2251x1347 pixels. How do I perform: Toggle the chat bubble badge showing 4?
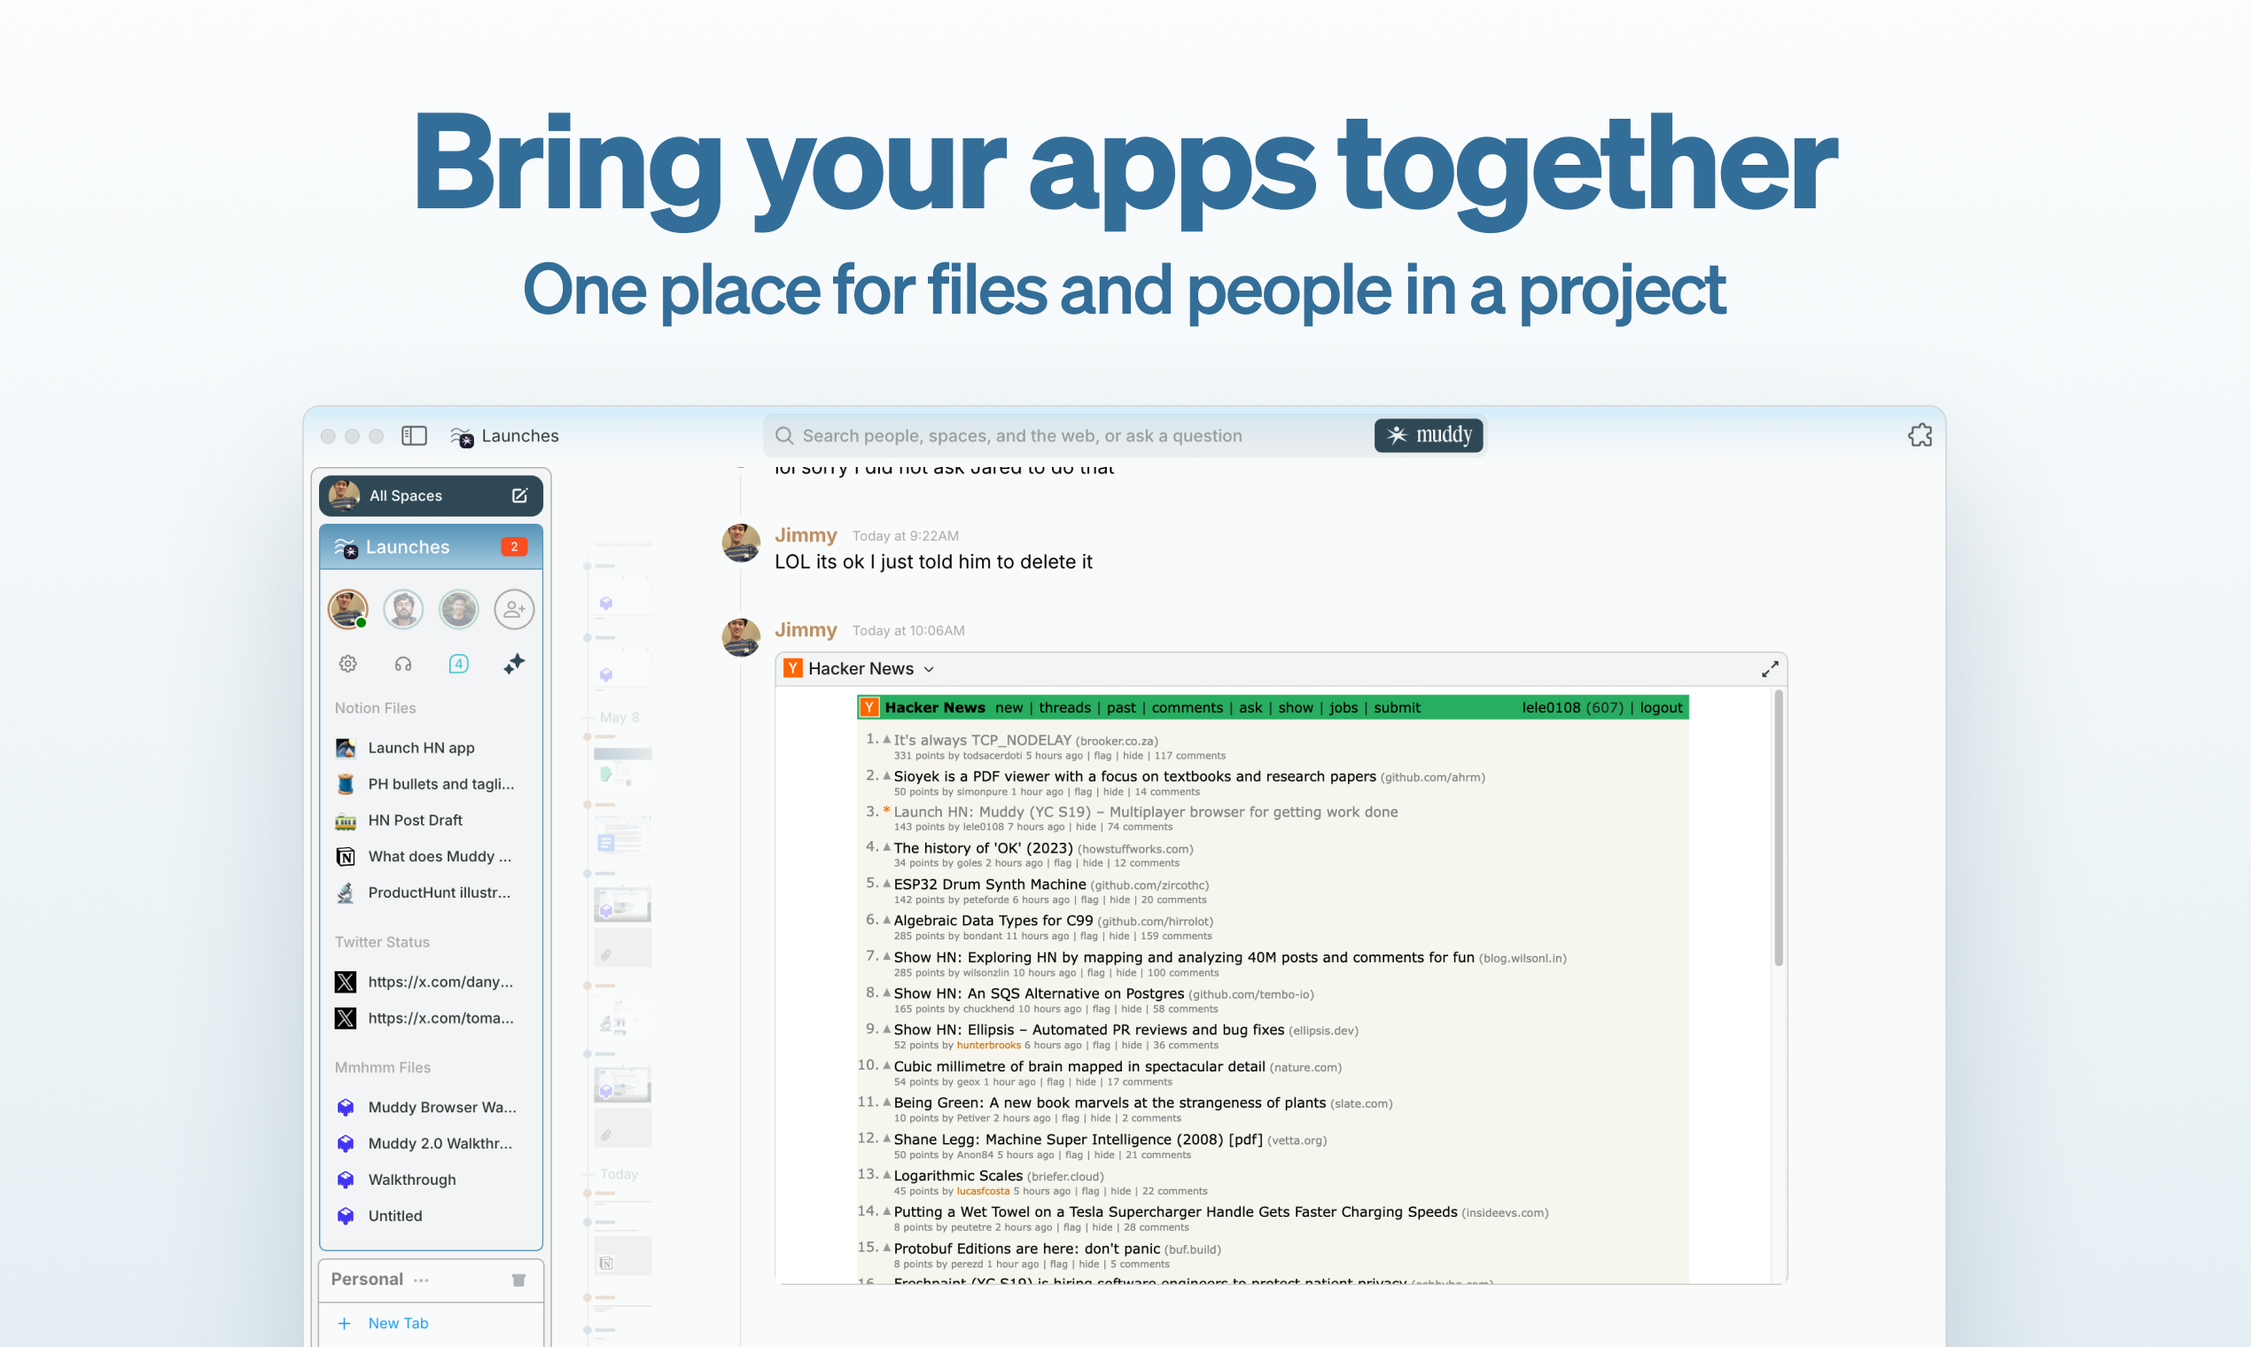(458, 664)
